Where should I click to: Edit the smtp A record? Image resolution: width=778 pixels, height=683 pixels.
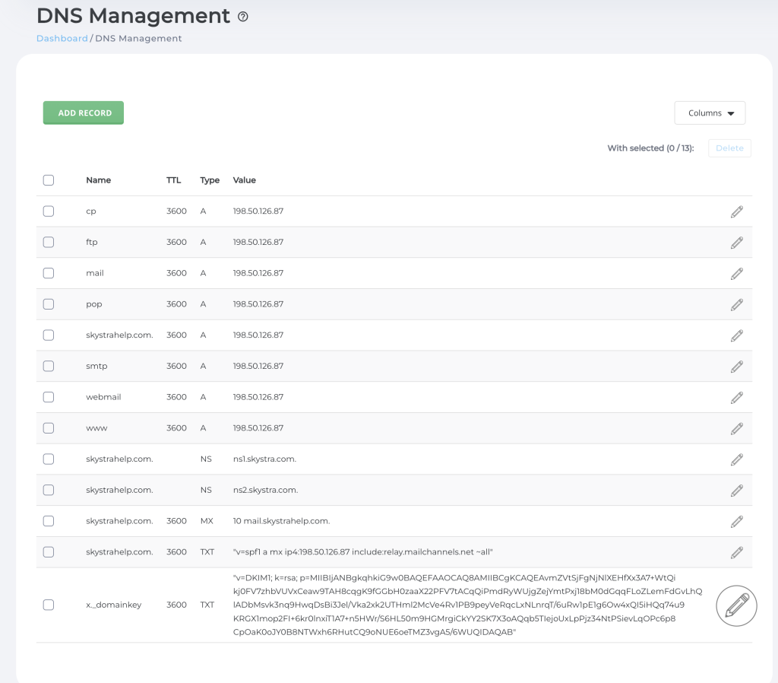pyautogui.click(x=736, y=367)
